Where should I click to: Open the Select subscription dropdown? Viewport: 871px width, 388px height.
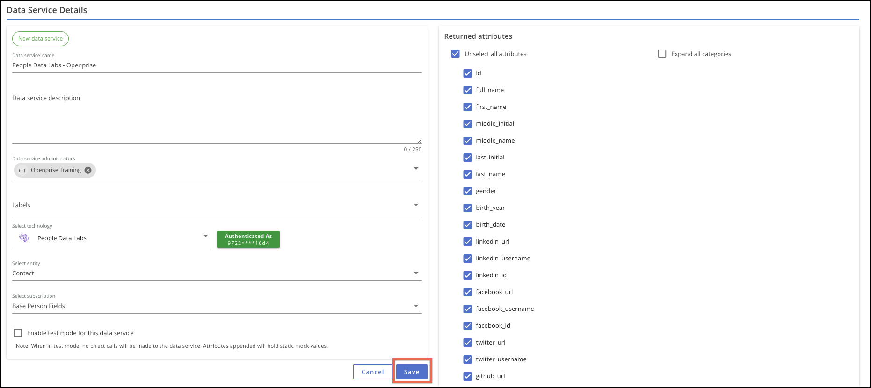tap(217, 306)
